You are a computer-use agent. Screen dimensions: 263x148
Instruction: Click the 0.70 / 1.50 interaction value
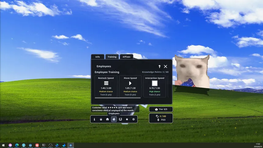155,88
